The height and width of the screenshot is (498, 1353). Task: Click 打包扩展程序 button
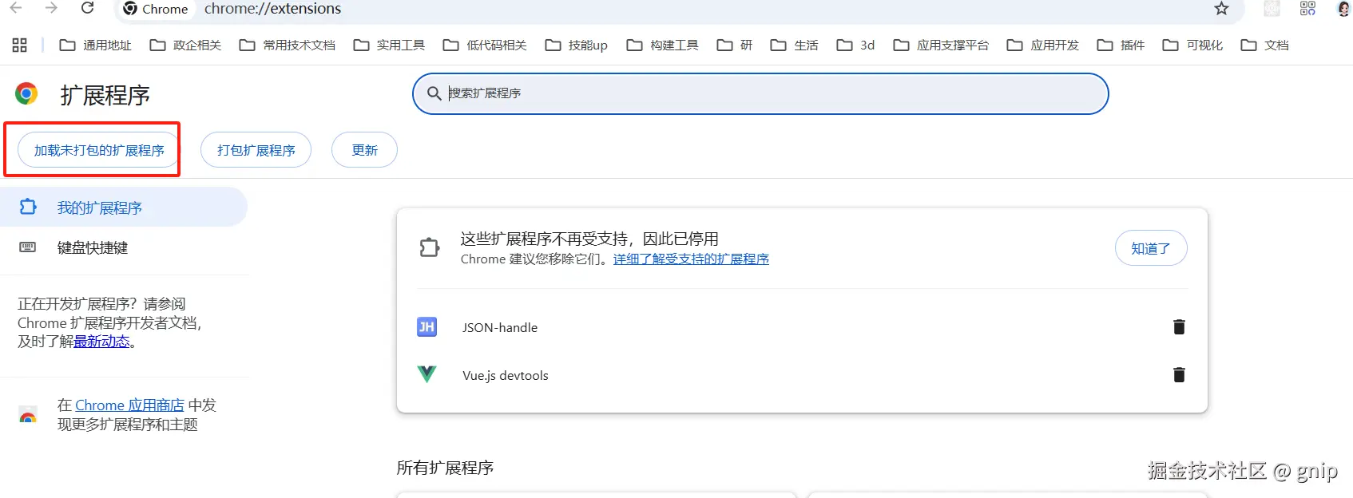[x=256, y=150]
